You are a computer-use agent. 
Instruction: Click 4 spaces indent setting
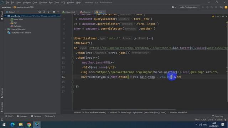pos(219,120)
